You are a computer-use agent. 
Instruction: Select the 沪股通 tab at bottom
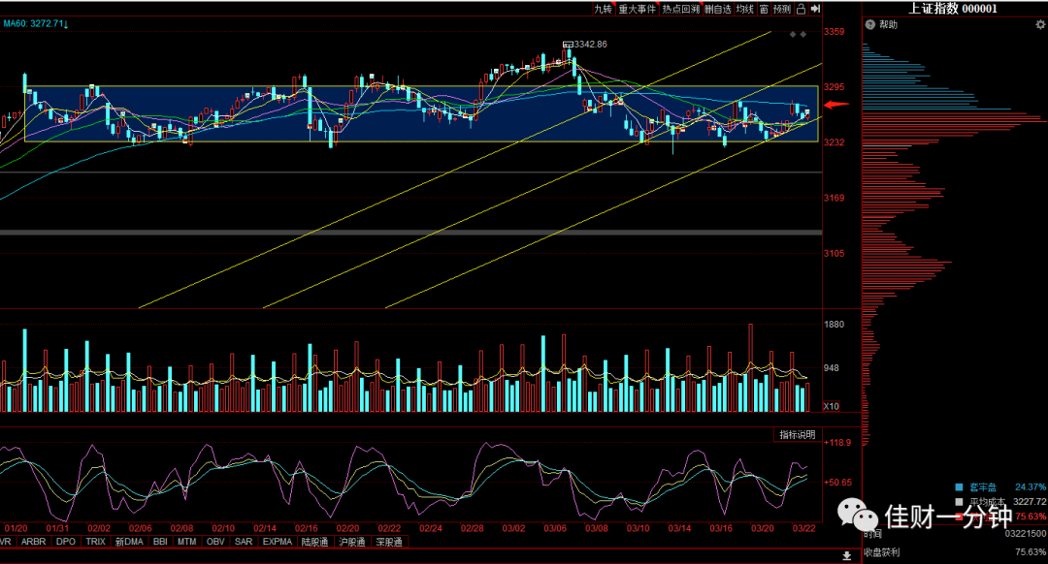[x=351, y=542]
